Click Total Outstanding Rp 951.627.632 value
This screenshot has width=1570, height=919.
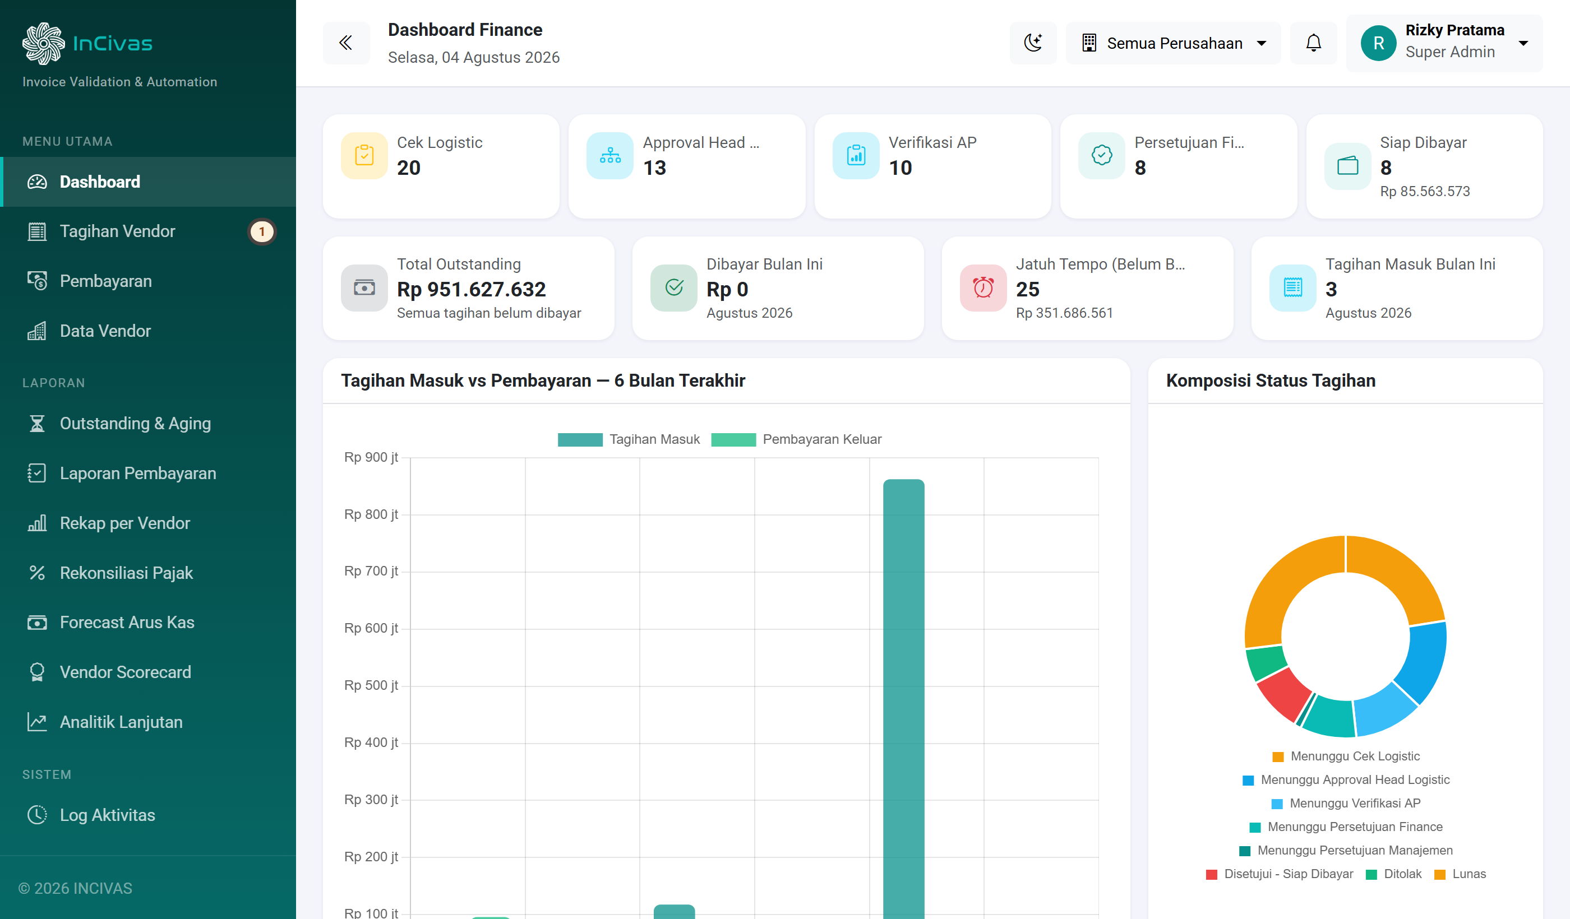click(472, 290)
